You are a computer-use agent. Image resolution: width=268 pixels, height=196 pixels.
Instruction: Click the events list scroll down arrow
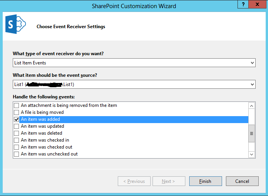tap(251, 154)
